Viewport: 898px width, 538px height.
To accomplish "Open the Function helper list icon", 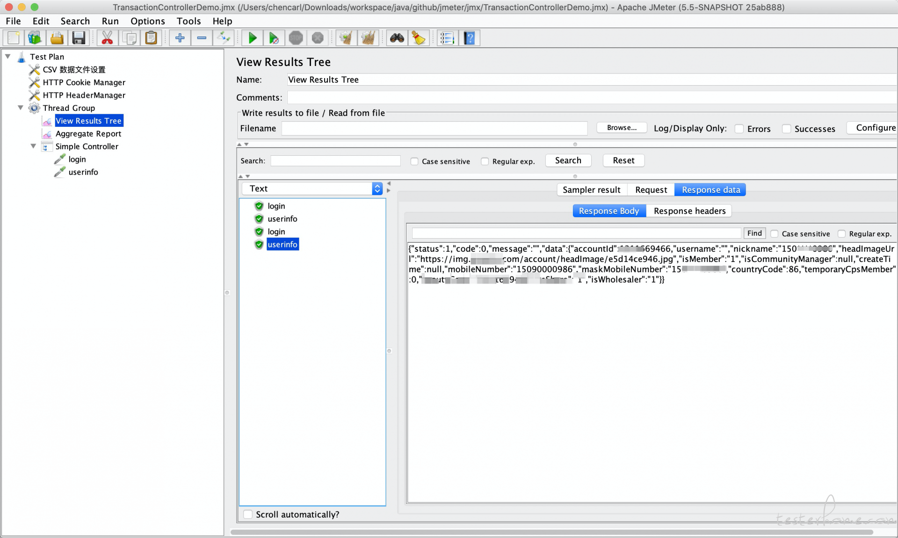I will click(448, 38).
